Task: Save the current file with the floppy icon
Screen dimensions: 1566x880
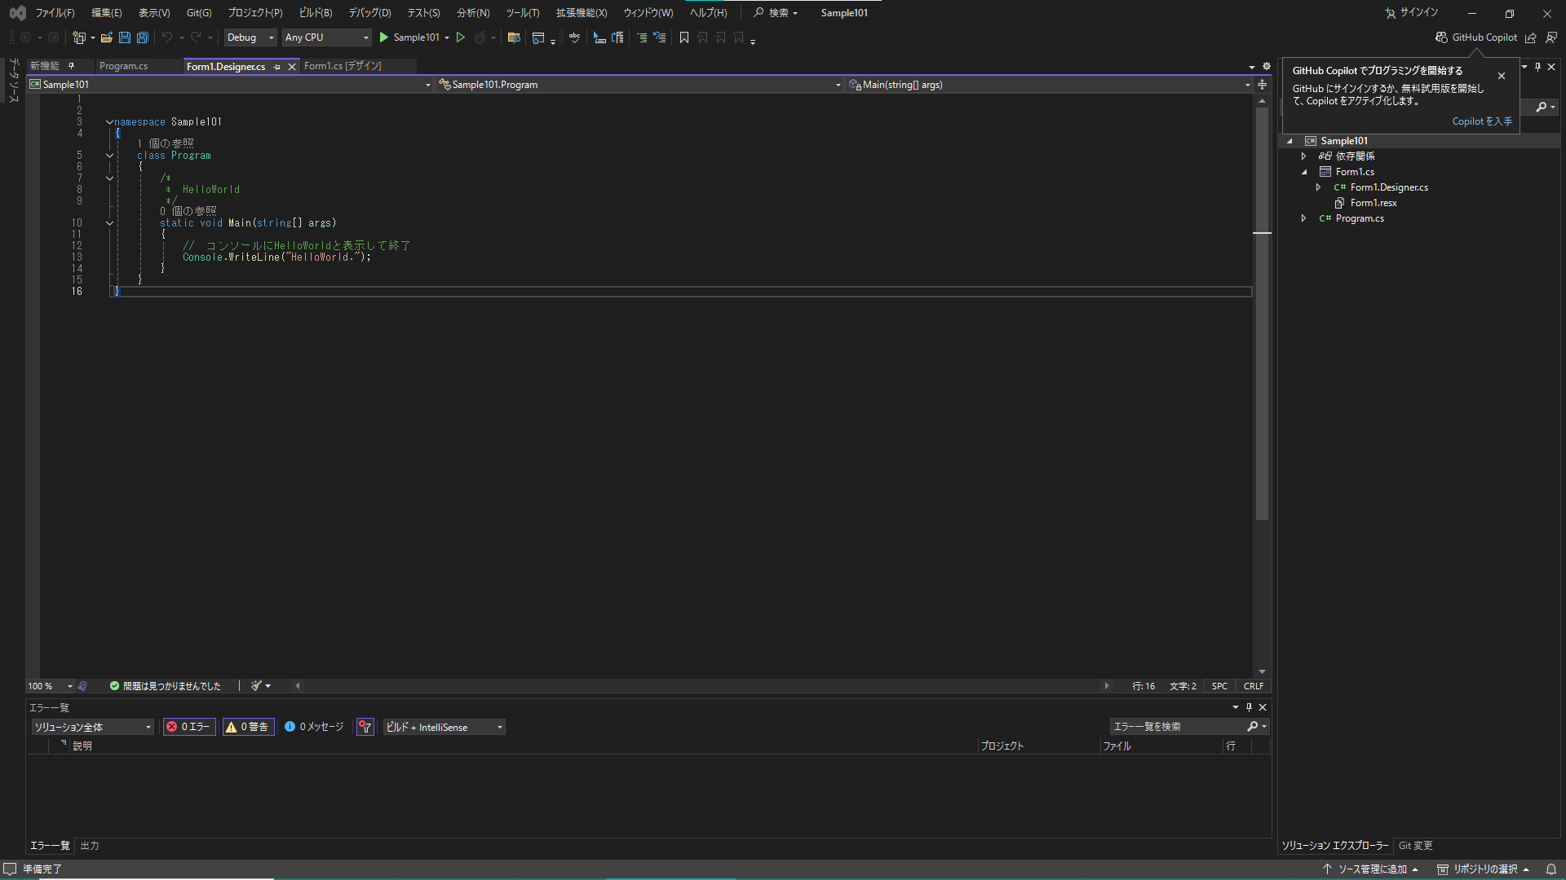Action: tap(125, 37)
